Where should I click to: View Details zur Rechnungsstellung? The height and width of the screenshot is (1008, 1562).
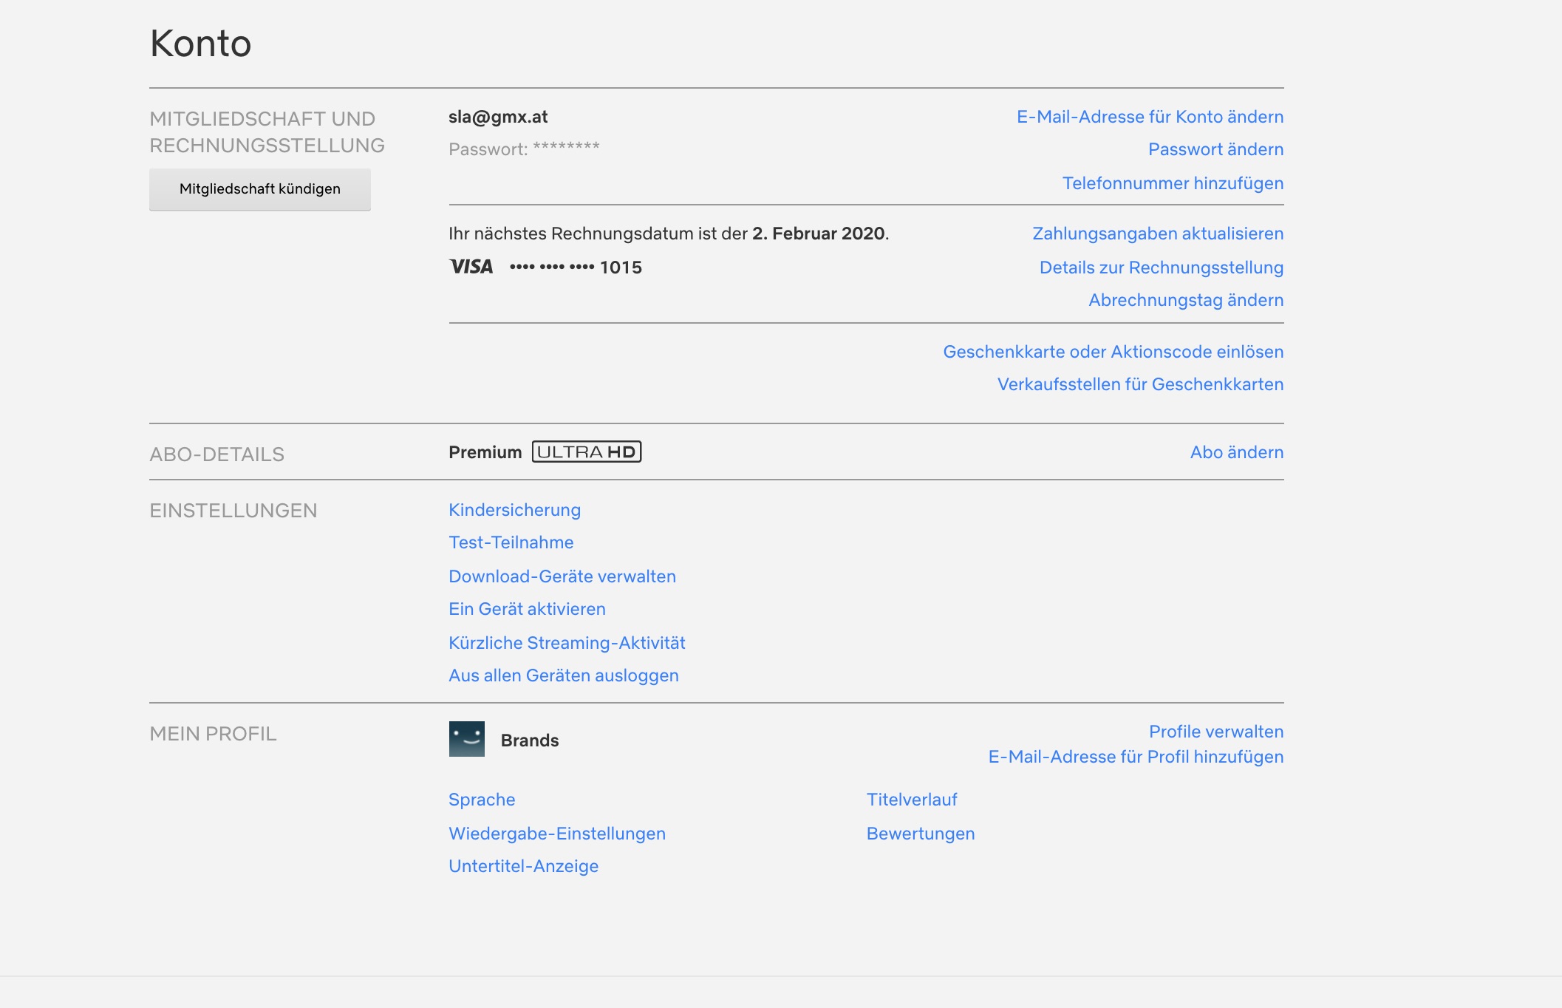1161,268
